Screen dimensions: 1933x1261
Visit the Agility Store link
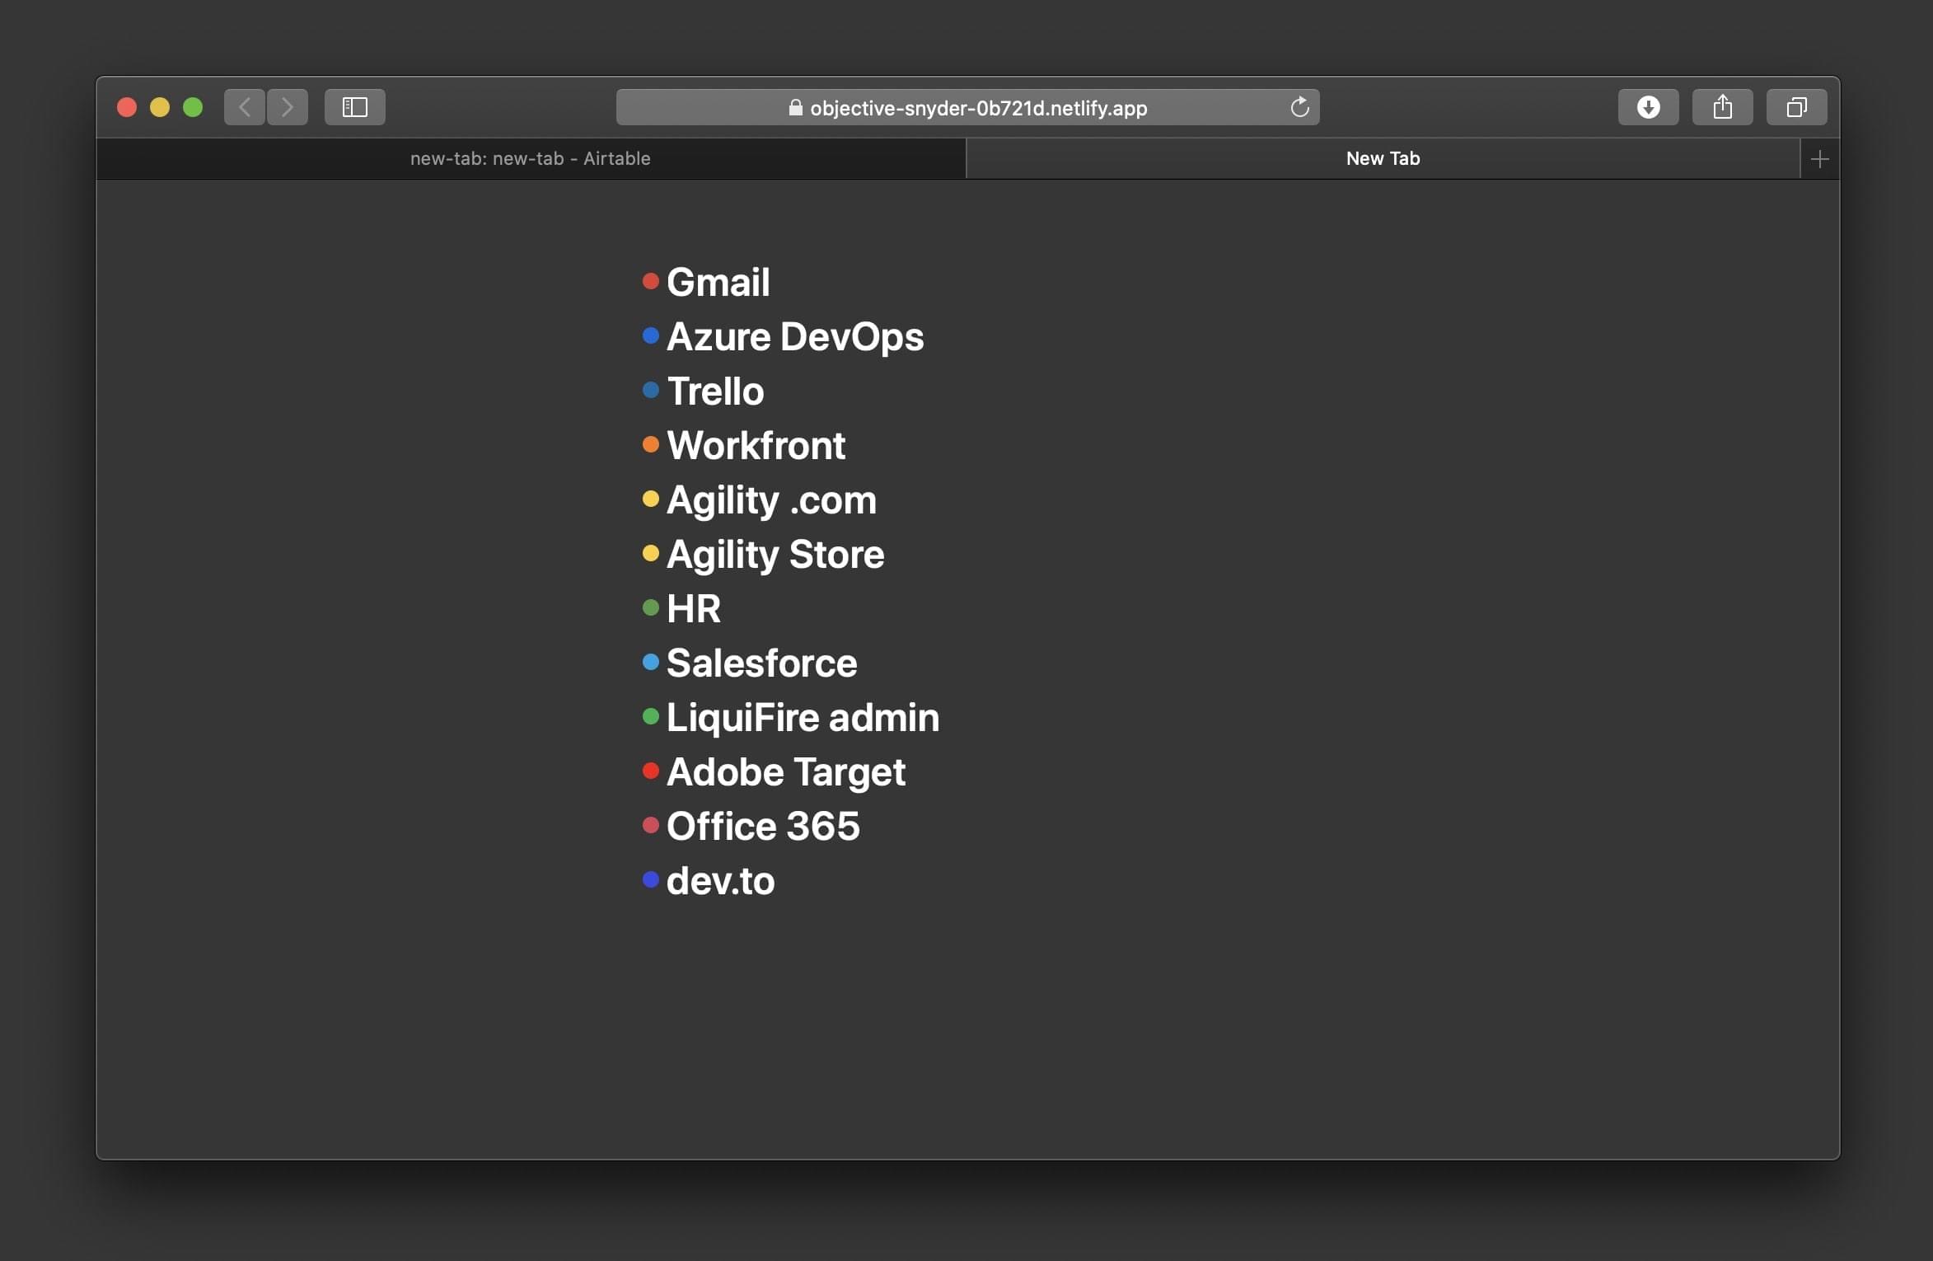point(775,554)
